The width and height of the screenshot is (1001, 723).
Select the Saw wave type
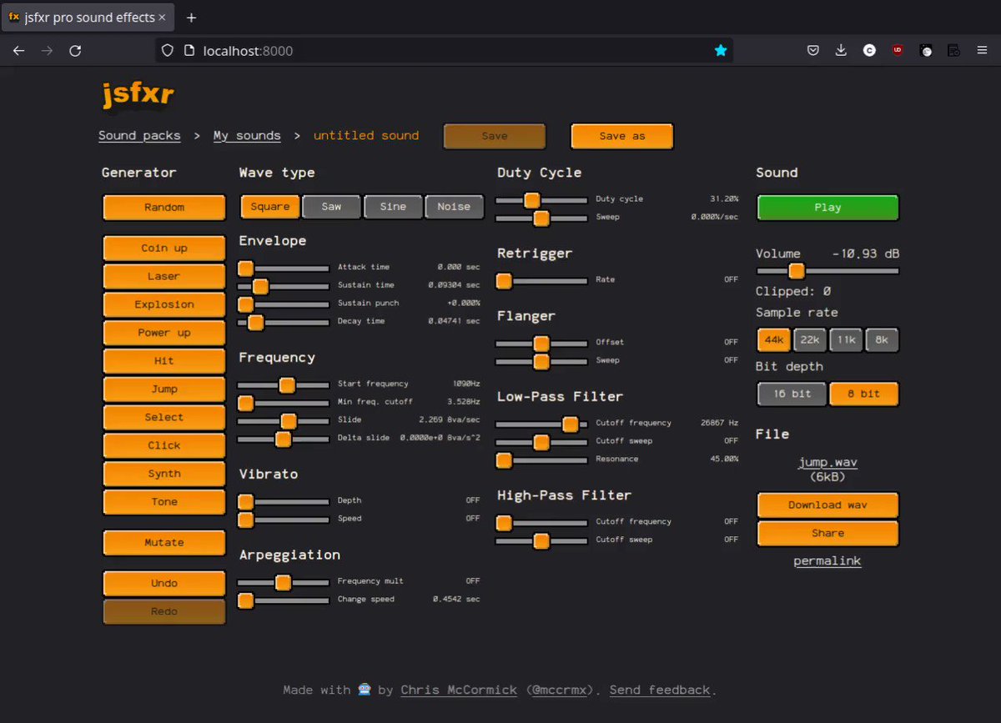pyautogui.click(x=331, y=207)
